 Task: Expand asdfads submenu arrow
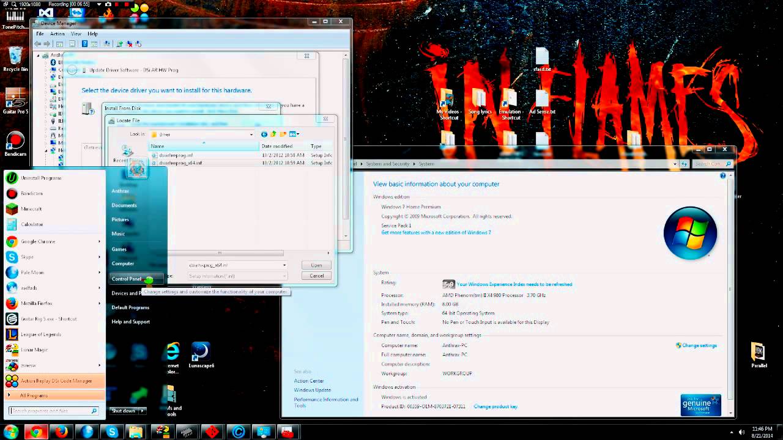[x=99, y=288]
